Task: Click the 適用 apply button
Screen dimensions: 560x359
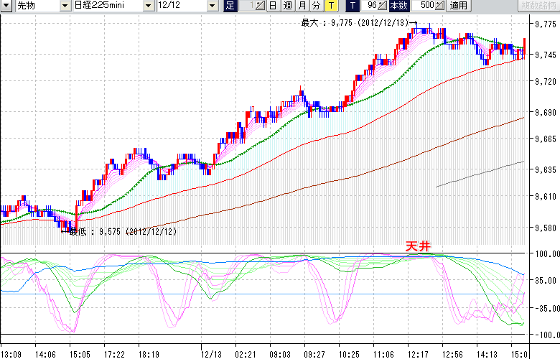Action: click(458, 6)
